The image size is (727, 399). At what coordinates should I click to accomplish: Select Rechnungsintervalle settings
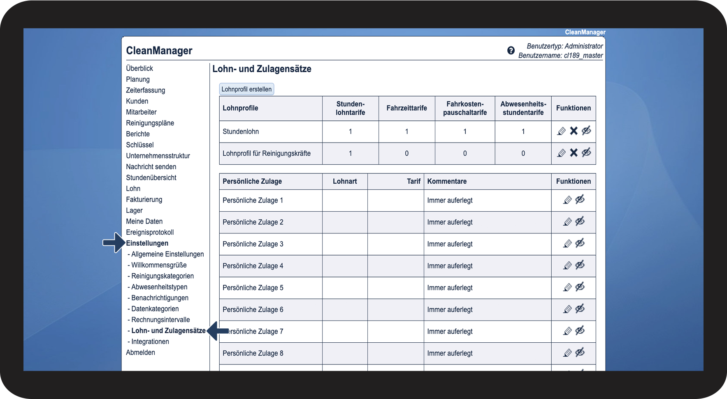coord(160,320)
